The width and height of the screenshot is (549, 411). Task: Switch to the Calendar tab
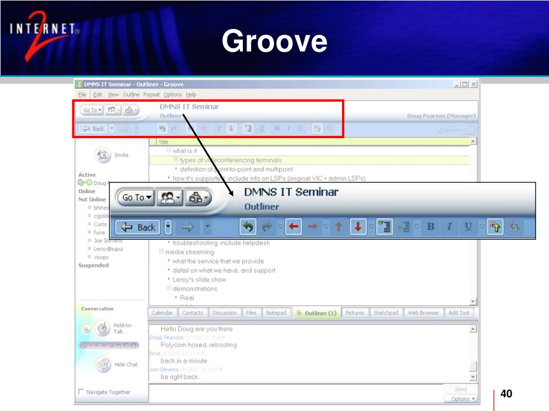point(162,313)
